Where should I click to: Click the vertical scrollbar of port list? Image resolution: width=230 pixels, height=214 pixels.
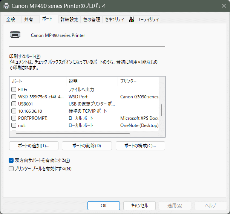click(162, 110)
